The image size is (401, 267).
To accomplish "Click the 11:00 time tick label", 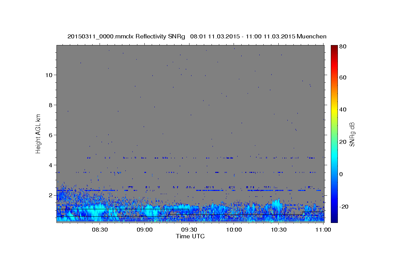I will tap(323, 230).
